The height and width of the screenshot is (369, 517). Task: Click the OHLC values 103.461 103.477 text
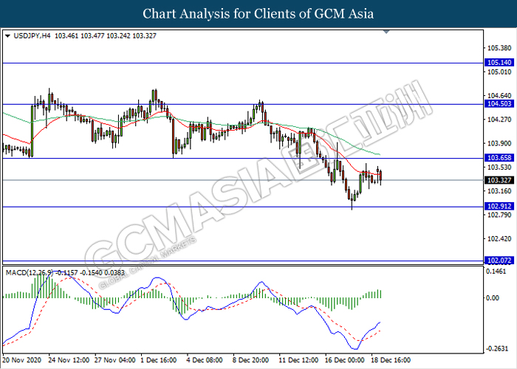pos(79,36)
